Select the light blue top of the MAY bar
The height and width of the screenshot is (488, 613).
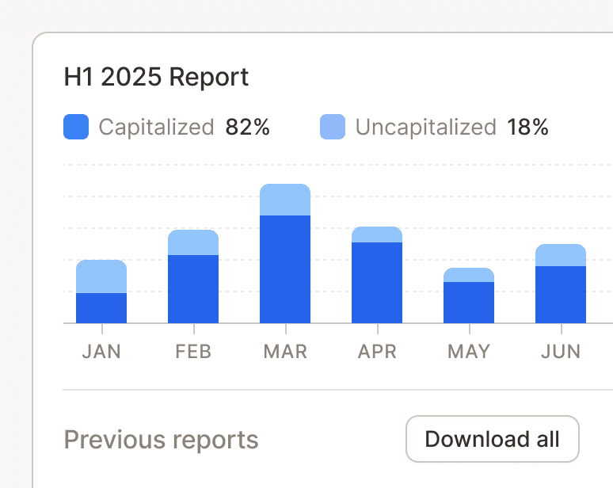click(469, 275)
